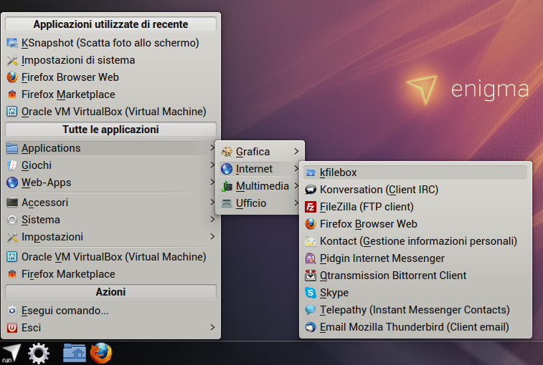
Task: Open the Ufficio submenu
Action: point(260,203)
